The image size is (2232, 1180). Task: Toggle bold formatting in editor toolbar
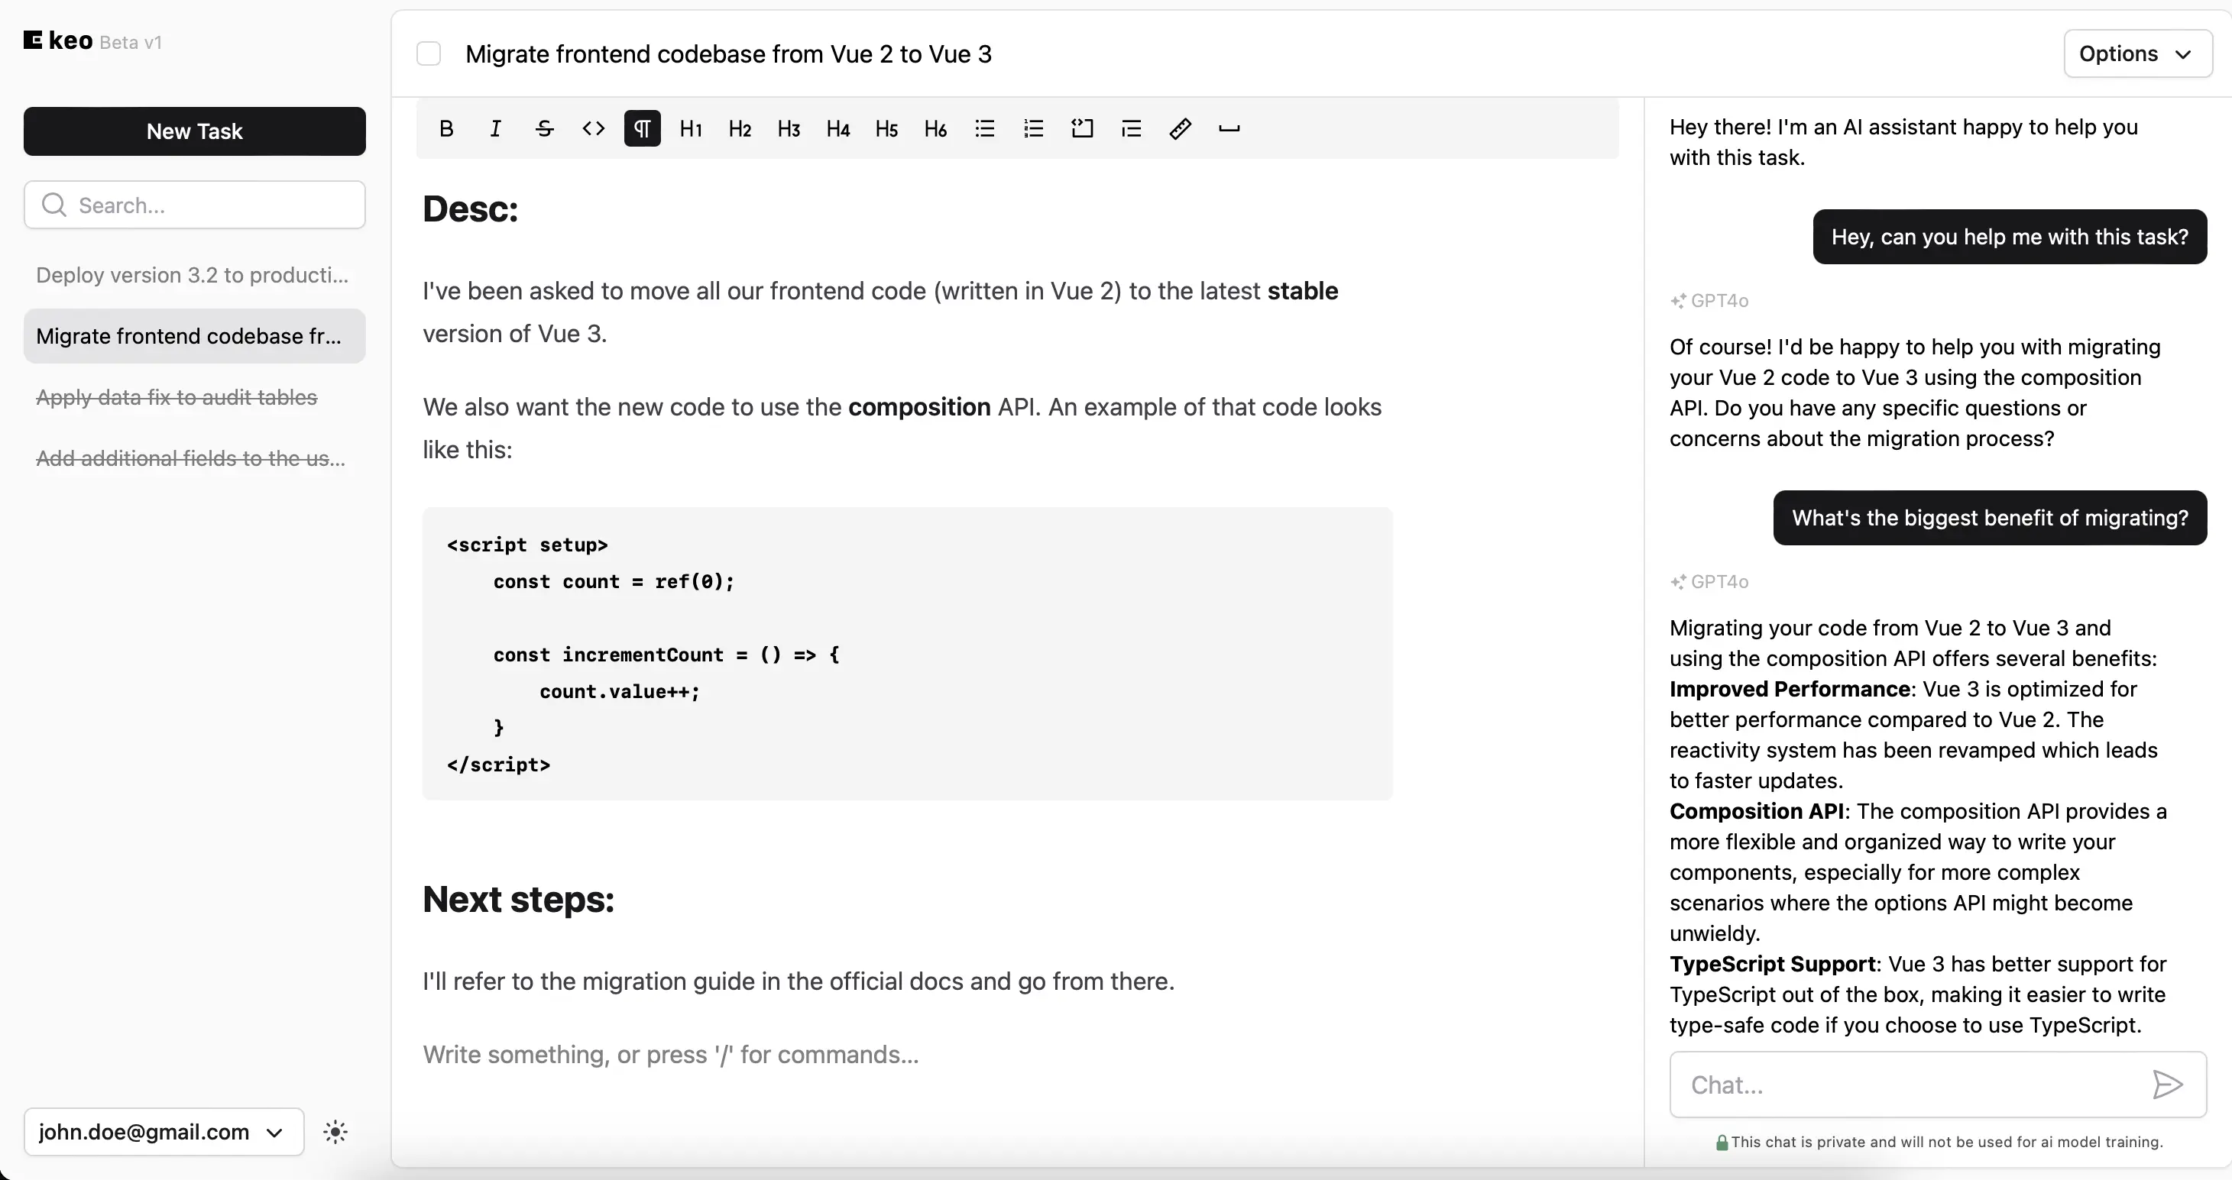(446, 129)
